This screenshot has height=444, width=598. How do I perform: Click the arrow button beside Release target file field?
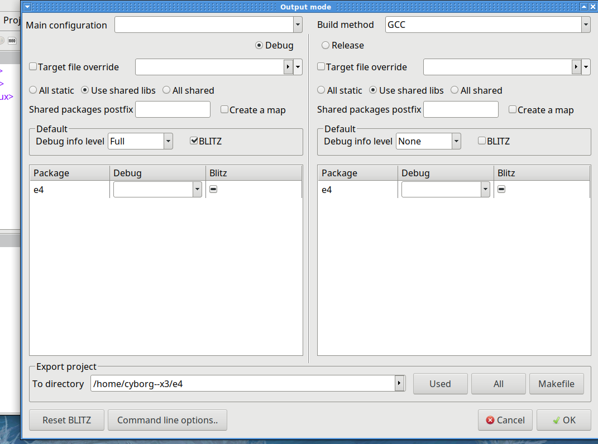tap(576, 67)
